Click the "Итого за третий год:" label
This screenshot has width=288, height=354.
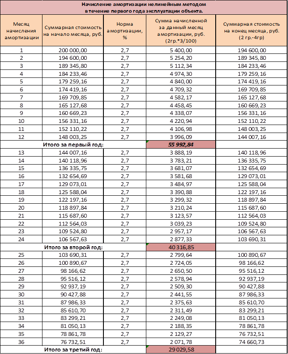pos(73,350)
